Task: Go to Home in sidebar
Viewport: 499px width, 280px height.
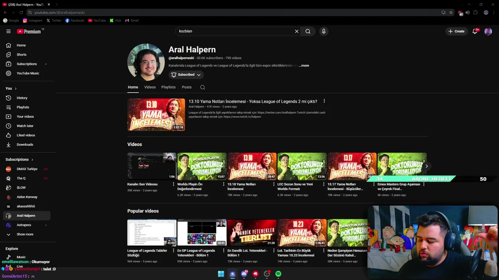Action: pyautogui.click(x=27, y=45)
